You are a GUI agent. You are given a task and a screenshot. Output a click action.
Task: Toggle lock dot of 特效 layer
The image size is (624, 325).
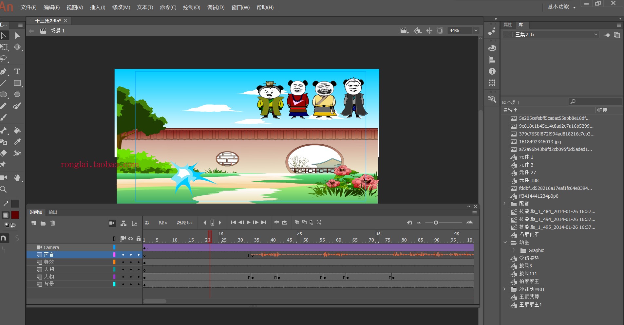pyautogui.click(x=139, y=262)
